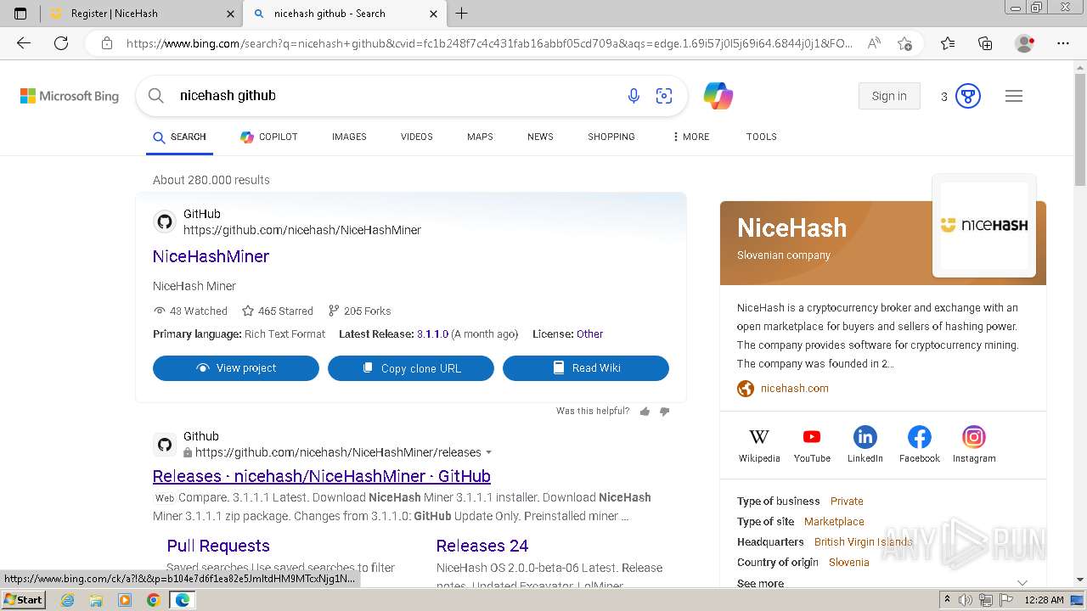Open the Favorites list
The image size is (1087, 611).
948,43
